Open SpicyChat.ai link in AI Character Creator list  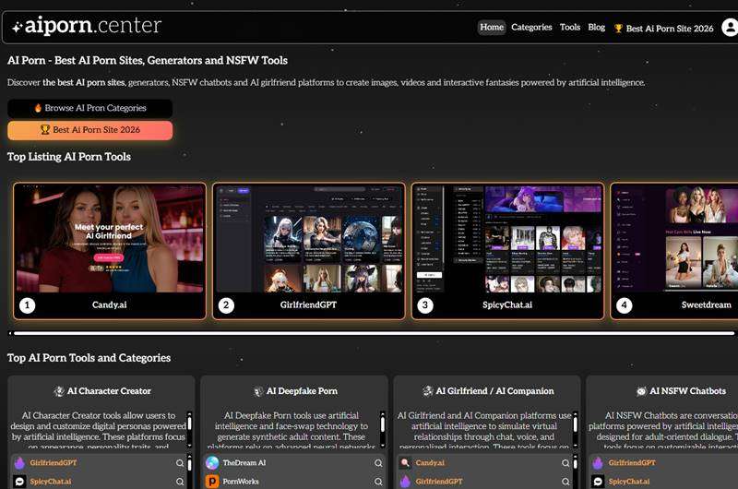pyautogui.click(x=51, y=482)
